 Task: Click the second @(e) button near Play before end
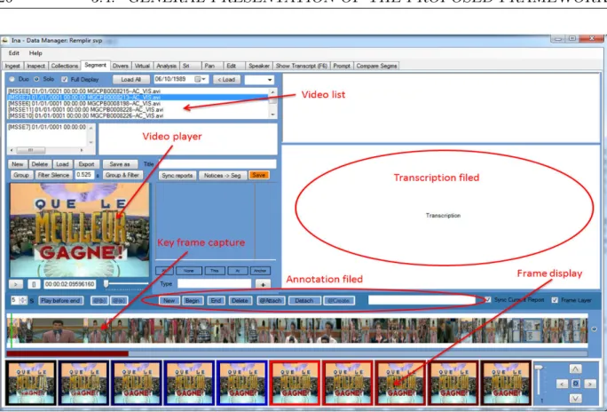pos(118,301)
